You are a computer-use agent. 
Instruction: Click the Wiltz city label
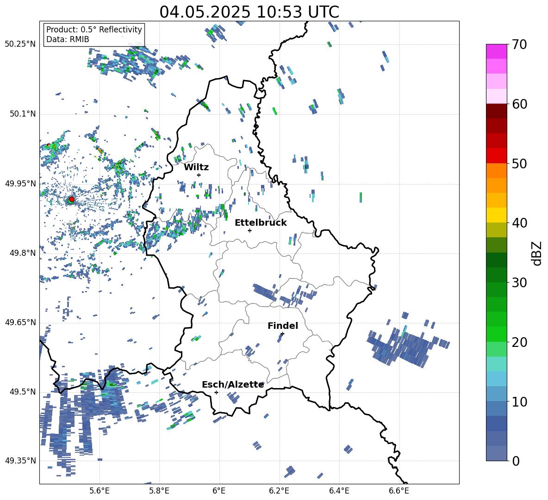(x=196, y=167)
